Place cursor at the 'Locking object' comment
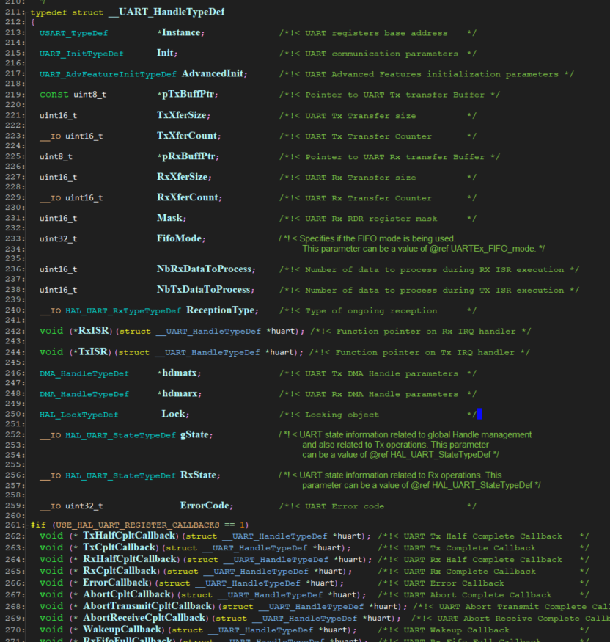The image size is (610, 642). [x=342, y=415]
